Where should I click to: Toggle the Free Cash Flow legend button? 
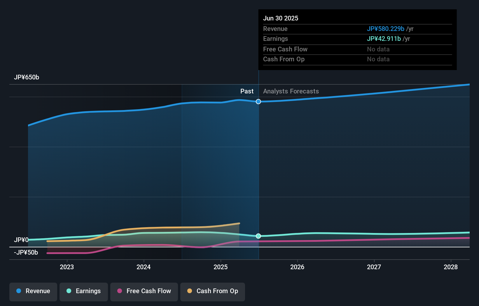tap(144, 292)
